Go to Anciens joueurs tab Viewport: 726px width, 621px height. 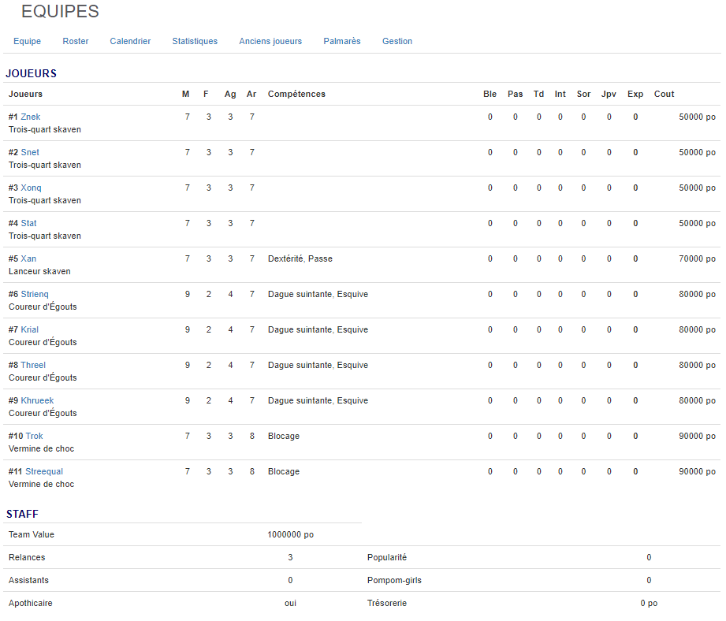[x=270, y=41]
